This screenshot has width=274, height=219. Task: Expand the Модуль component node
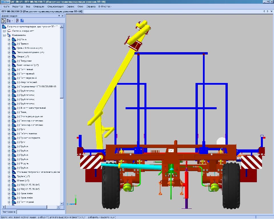click(x=9, y=164)
